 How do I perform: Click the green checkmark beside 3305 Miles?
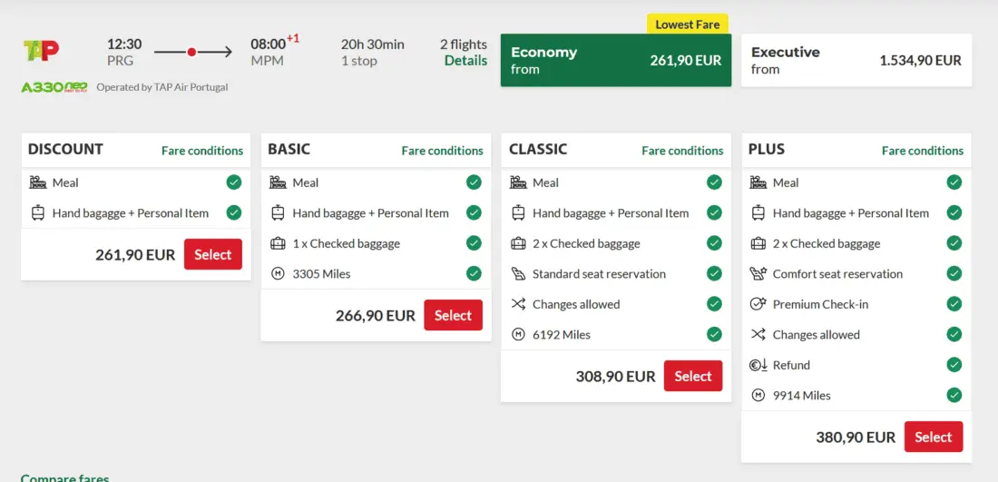pos(474,273)
